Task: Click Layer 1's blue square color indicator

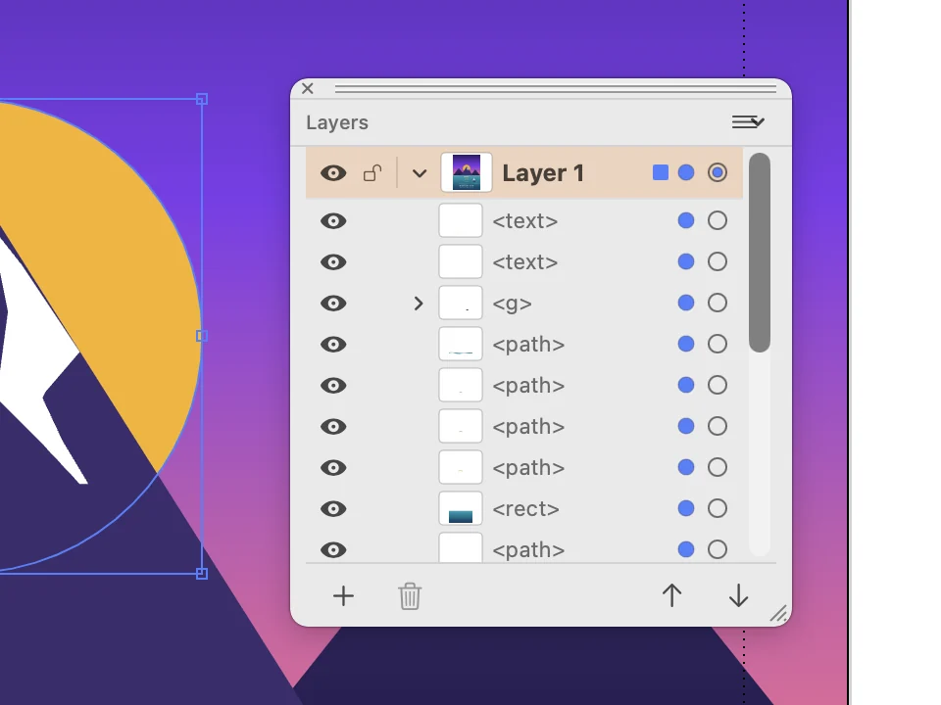Action: [x=660, y=172]
